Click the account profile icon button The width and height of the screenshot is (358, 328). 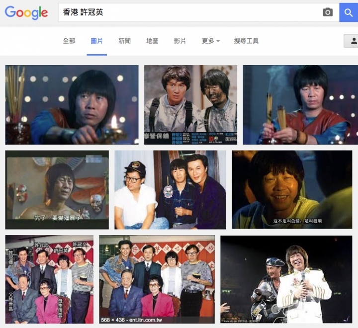tap(351, 41)
